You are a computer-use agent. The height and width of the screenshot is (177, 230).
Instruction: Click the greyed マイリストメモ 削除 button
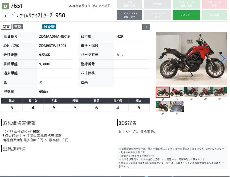coord(157,15)
